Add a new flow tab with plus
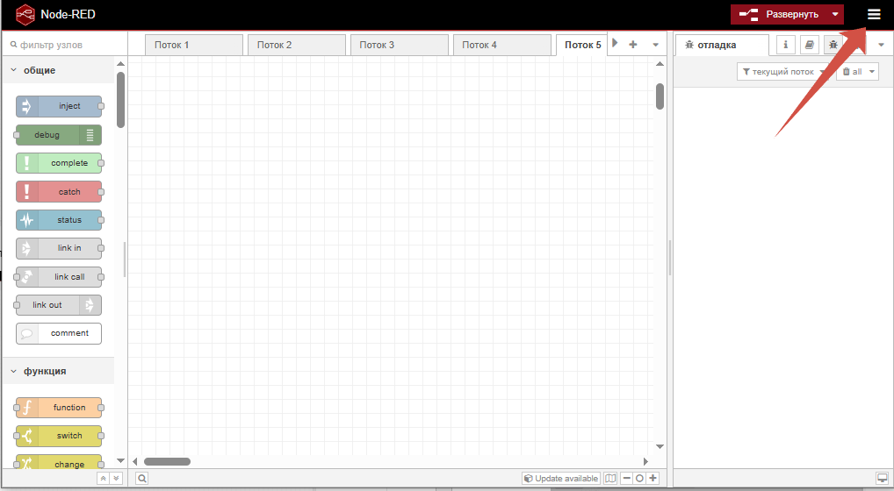This screenshot has width=894, height=491. (632, 45)
